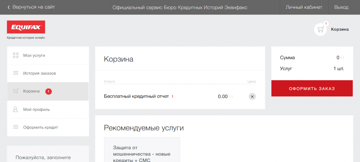The height and width of the screenshot is (162, 360).
Task: Click back chevron near Вернуться на сайт
Action: (x=9, y=7)
